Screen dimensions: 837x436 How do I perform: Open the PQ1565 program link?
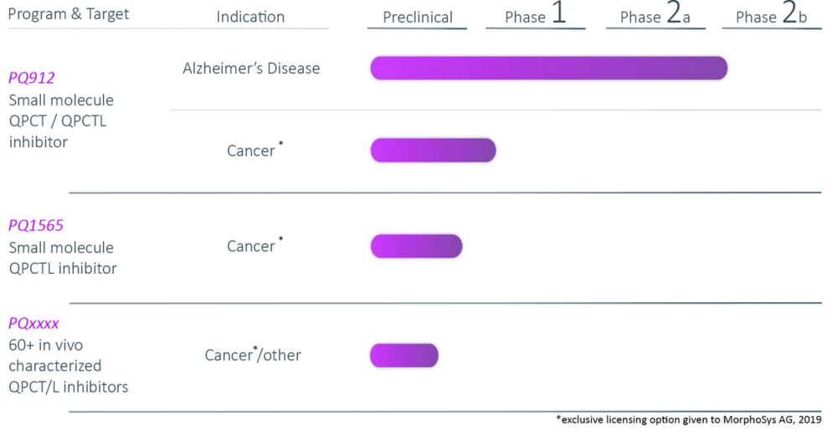coord(36,225)
